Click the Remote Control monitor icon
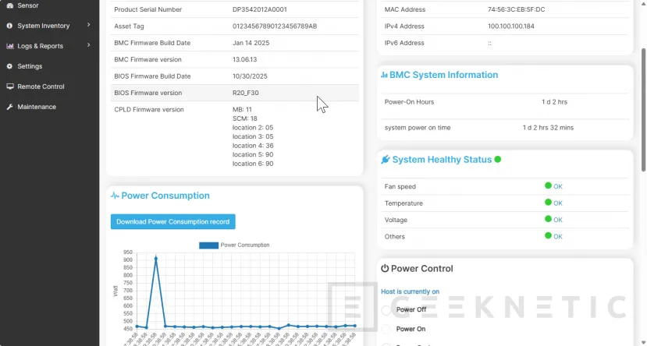Viewport: 647px width, 346px height. pyautogui.click(x=10, y=86)
